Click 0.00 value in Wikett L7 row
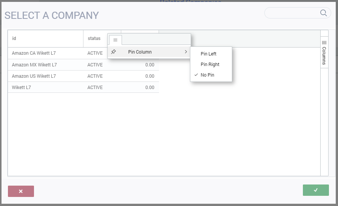The image size is (338, 206). click(x=150, y=88)
